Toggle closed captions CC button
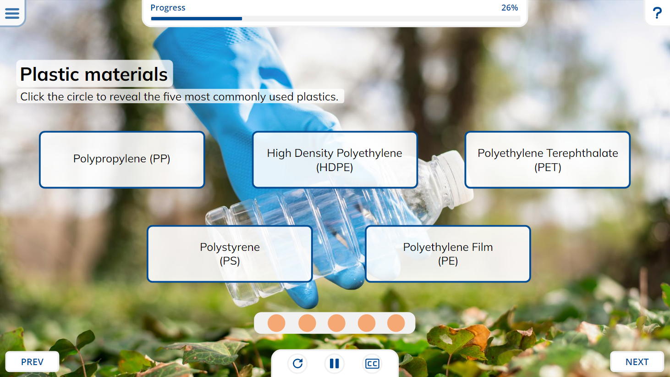This screenshot has width=670, height=377. pyautogui.click(x=372, y=364)
